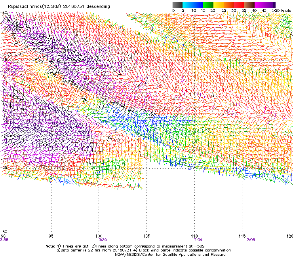
Task: Click the purple time label 3:39
Action: [x=103, y=240]
